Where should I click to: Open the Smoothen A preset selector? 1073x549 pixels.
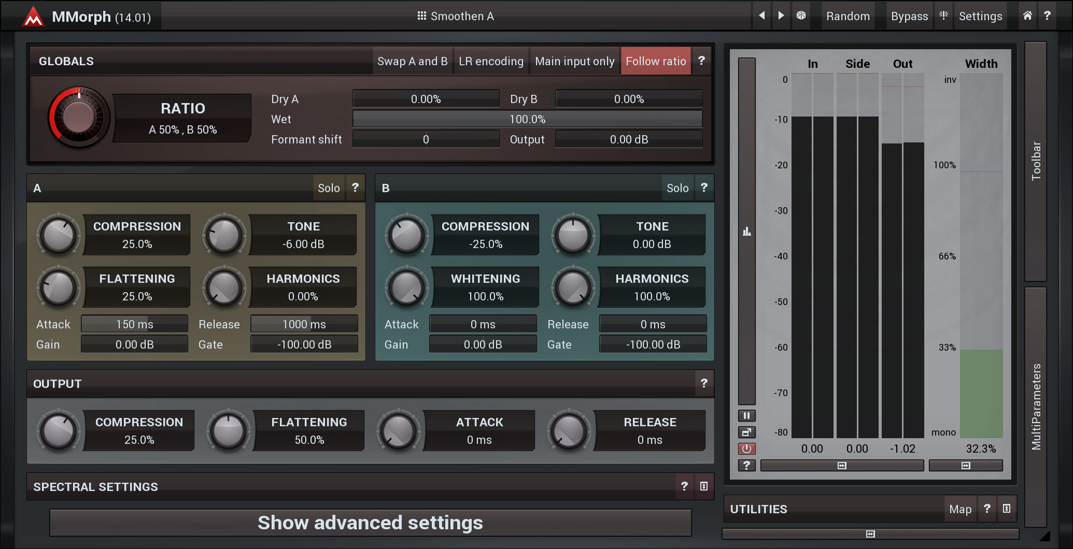click(x=456, y=16)
